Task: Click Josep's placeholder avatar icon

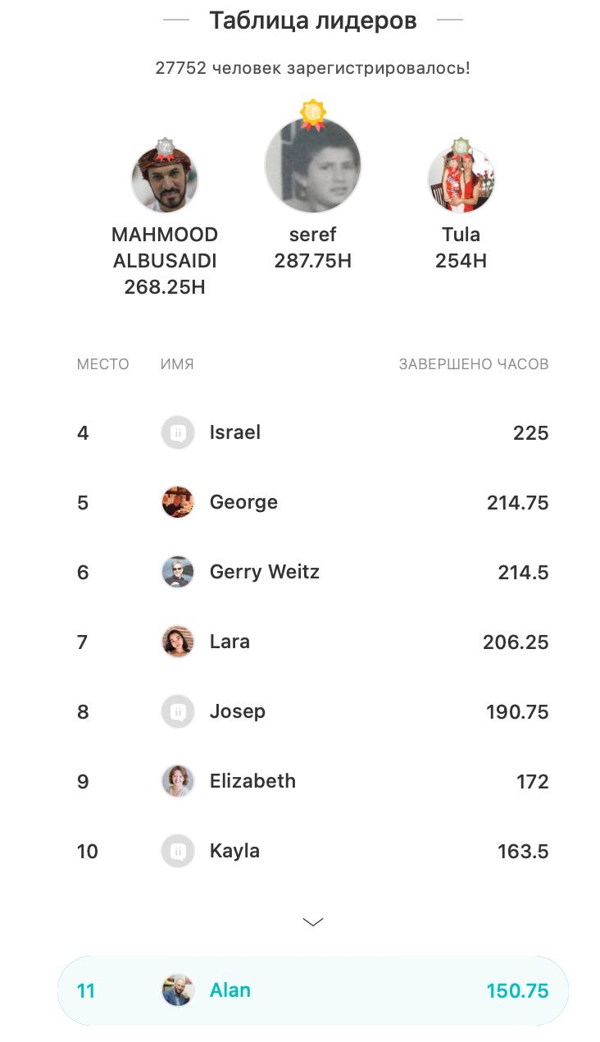Action: [178, 711]
